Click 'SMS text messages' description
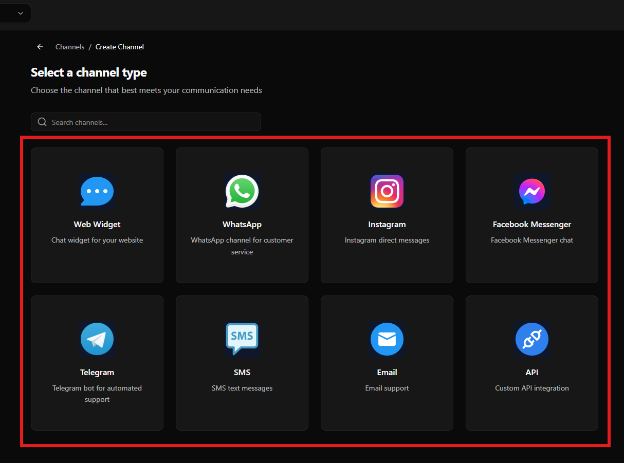 (242, 388)
